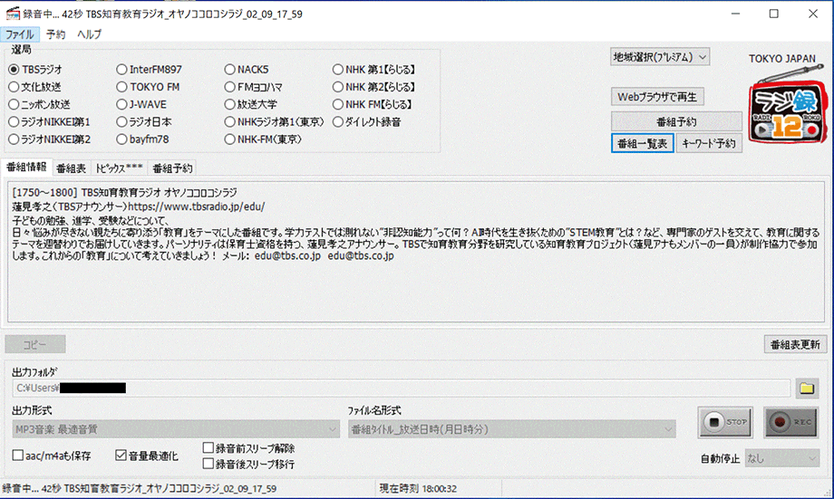The width and height of the screenshot is (834, 499).
Task: Click the 録音中 status bar text
Action: (140, 488)
